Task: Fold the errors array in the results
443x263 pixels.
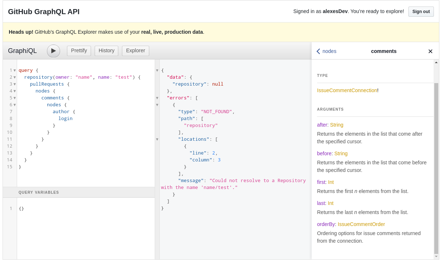Action: point(157,98)
